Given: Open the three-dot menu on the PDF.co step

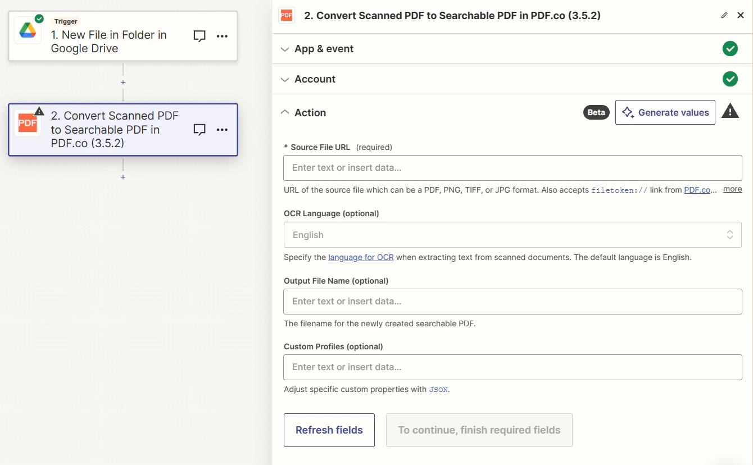Looking at the screenshot, I should coord(223,130).
